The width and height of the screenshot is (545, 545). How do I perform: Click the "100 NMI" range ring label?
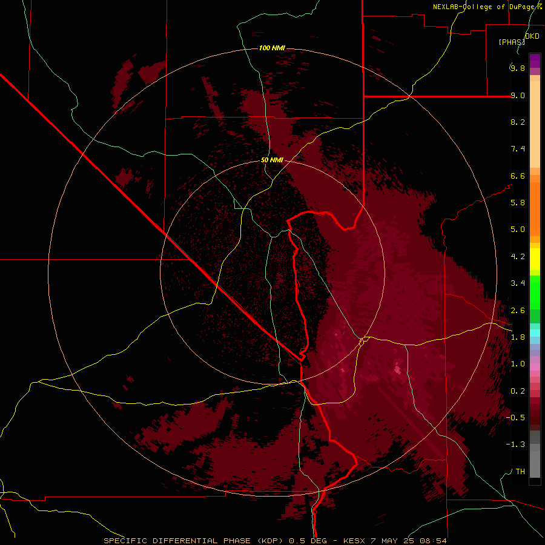(272, 48)
